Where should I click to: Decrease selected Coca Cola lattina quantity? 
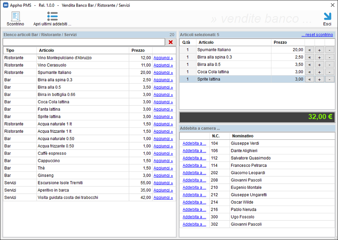[330, 72]
